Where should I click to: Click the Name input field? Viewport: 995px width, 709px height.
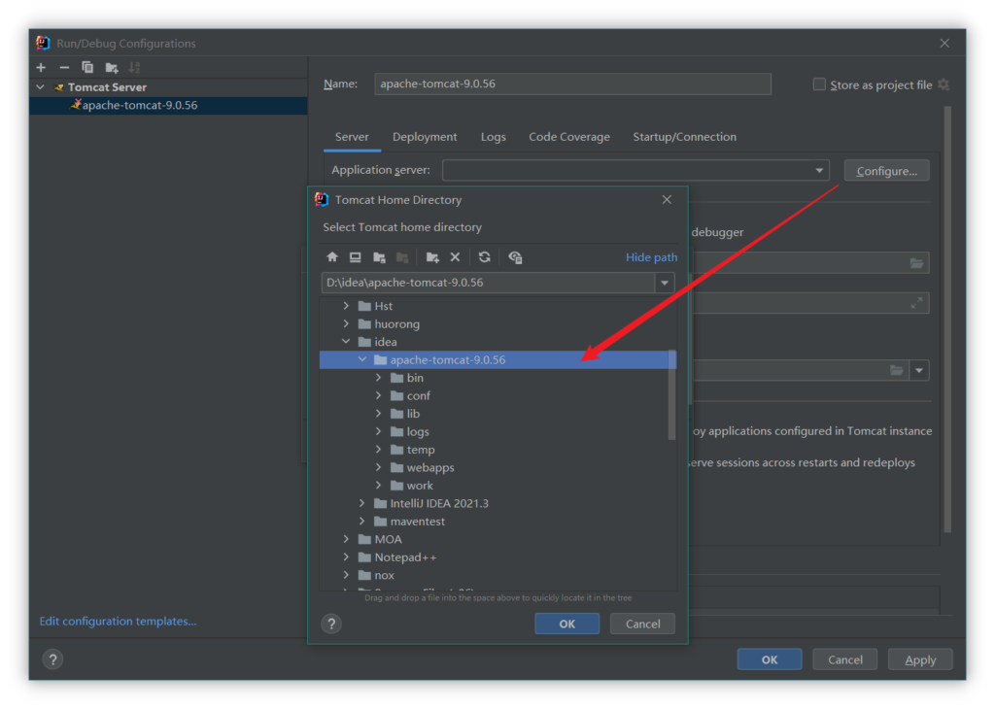click(x=572, y=84)
